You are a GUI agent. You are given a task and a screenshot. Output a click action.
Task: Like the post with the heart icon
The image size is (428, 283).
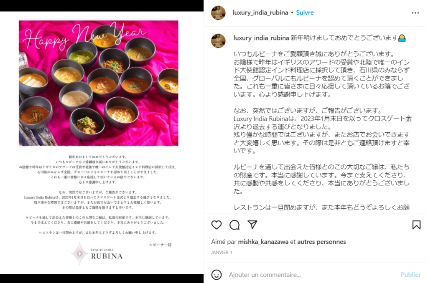[x=217, y=225]
